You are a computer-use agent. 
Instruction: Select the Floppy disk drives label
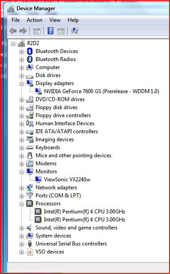57,107
